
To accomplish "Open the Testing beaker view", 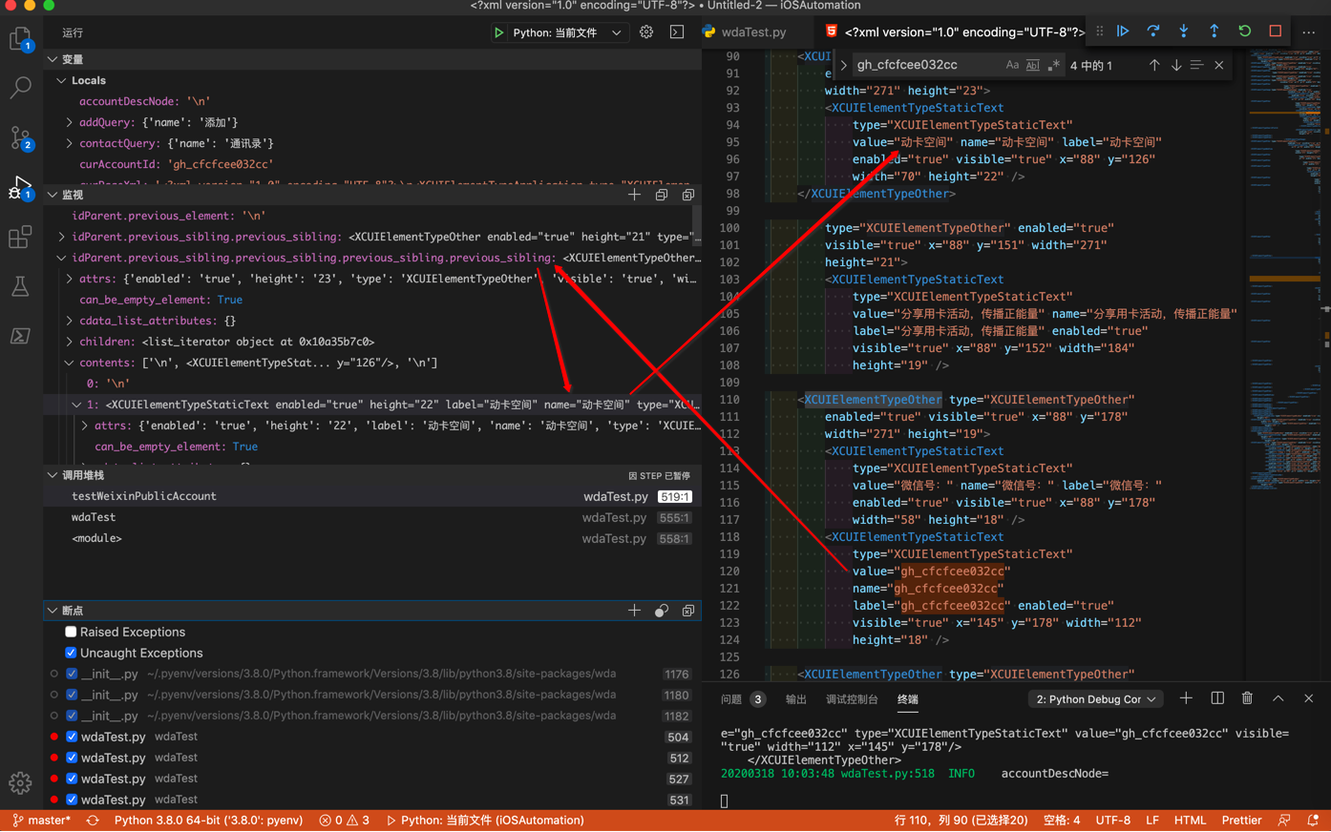I will [21, 286].
